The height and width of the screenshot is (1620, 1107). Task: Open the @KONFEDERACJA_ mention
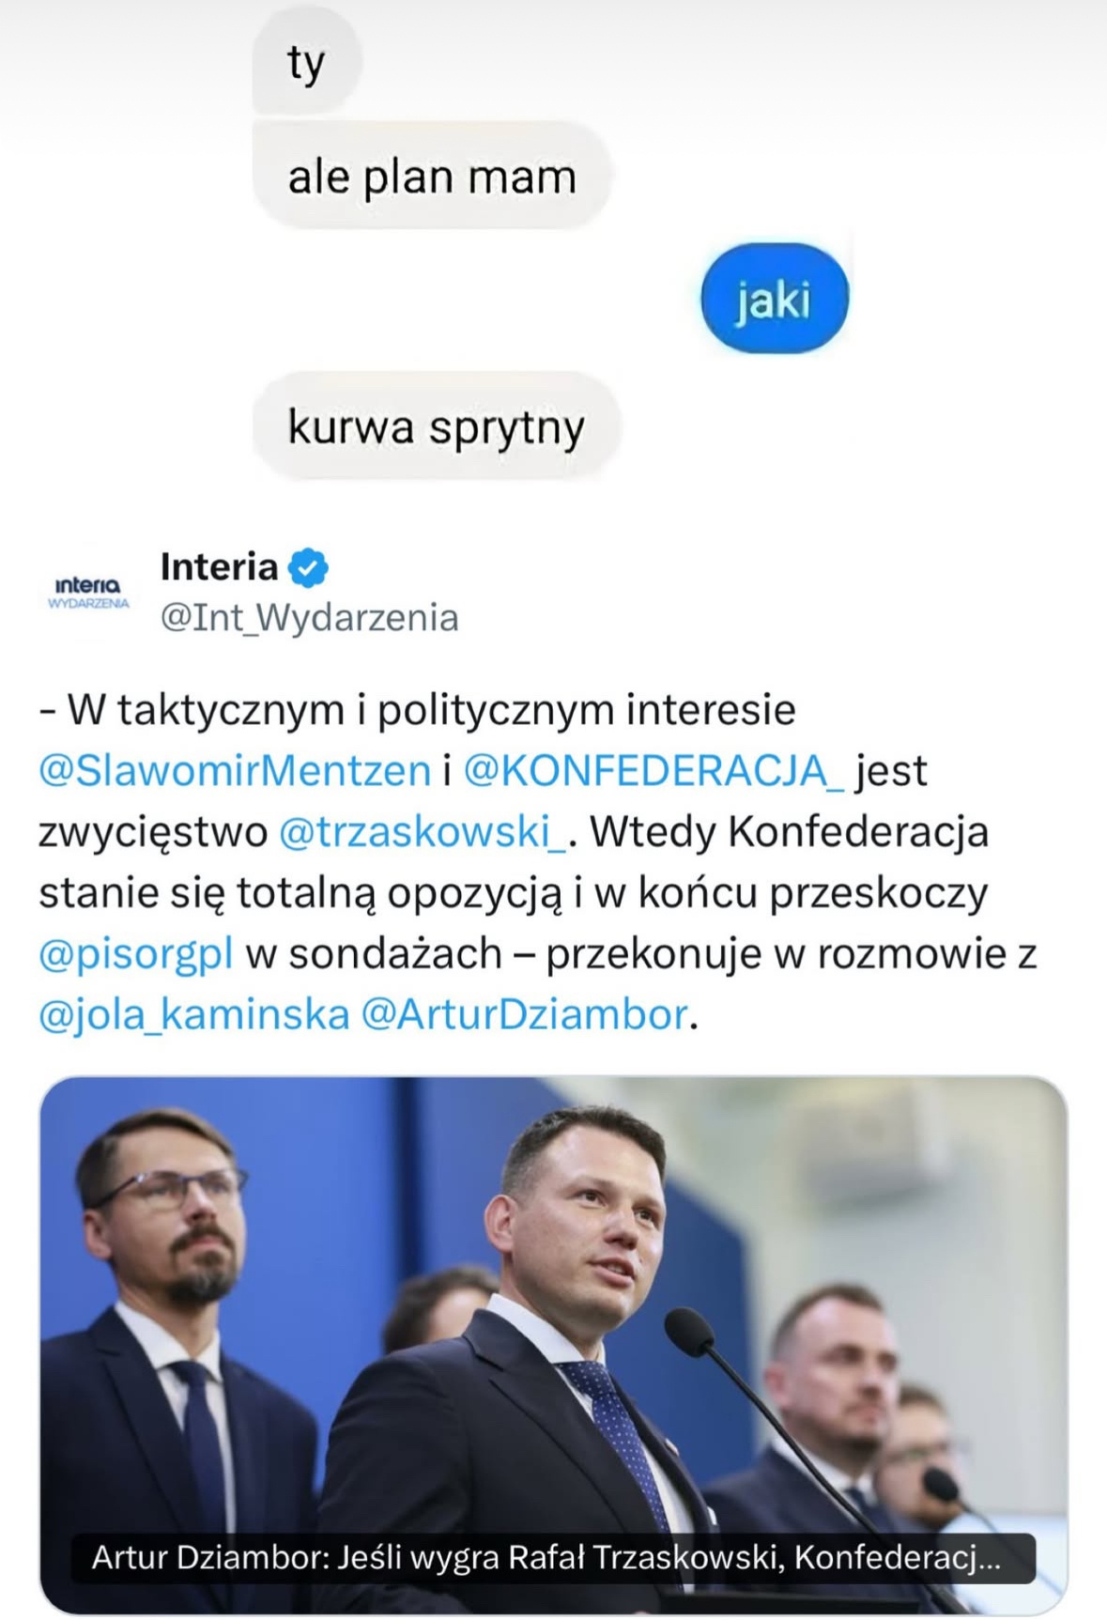tap(653, 771)
